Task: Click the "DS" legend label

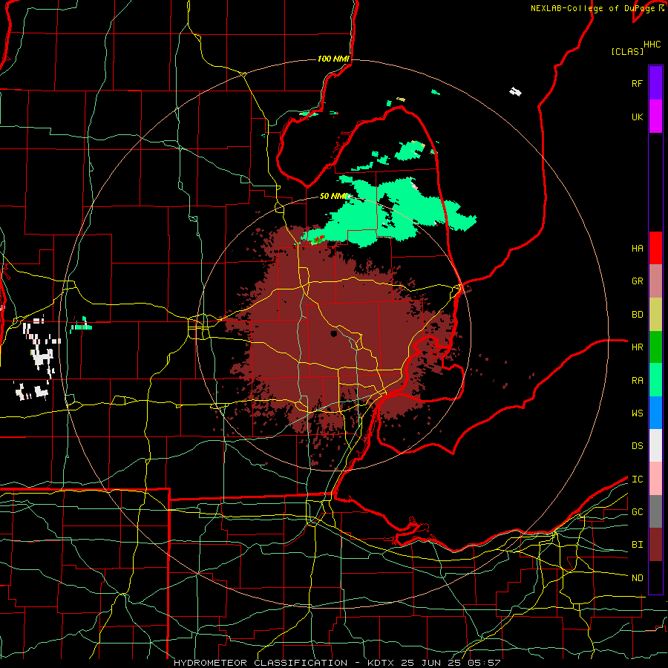Action: [637, 446]
